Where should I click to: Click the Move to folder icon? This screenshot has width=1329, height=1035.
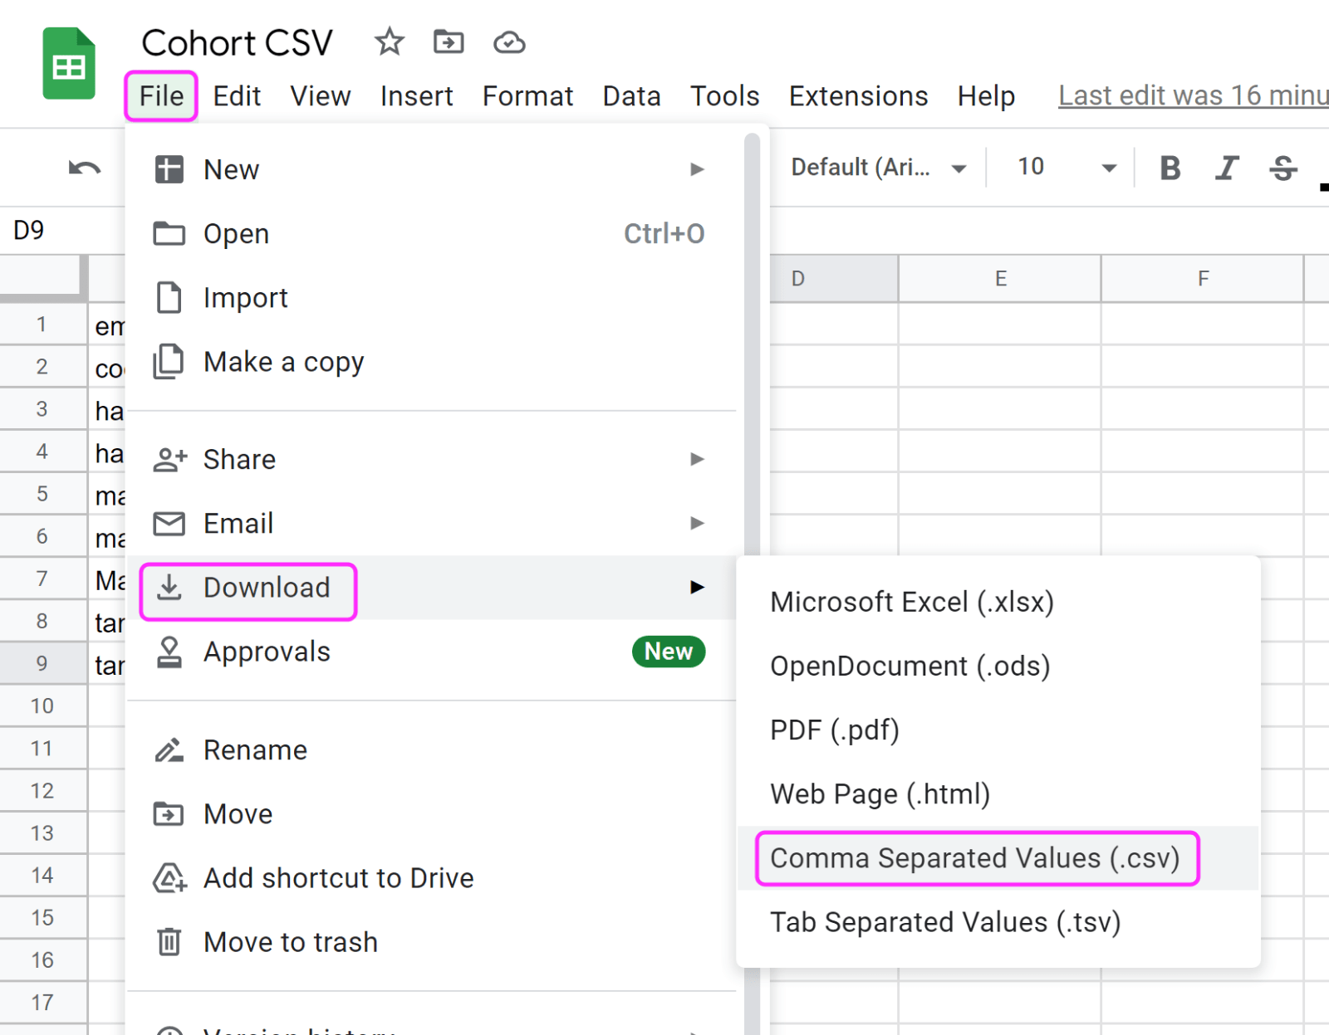tap(448, 41)
